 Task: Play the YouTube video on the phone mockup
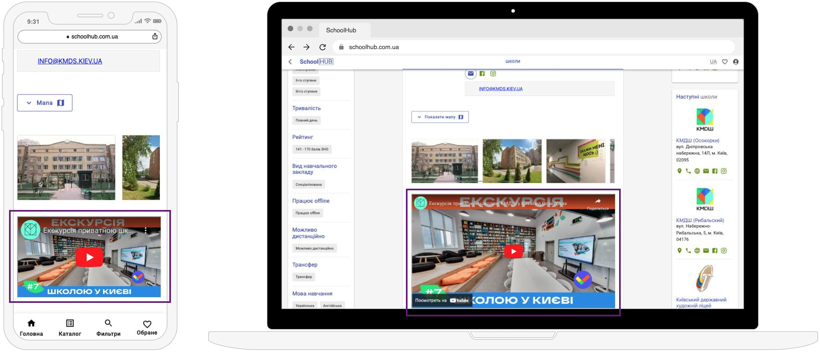point(89,257)
